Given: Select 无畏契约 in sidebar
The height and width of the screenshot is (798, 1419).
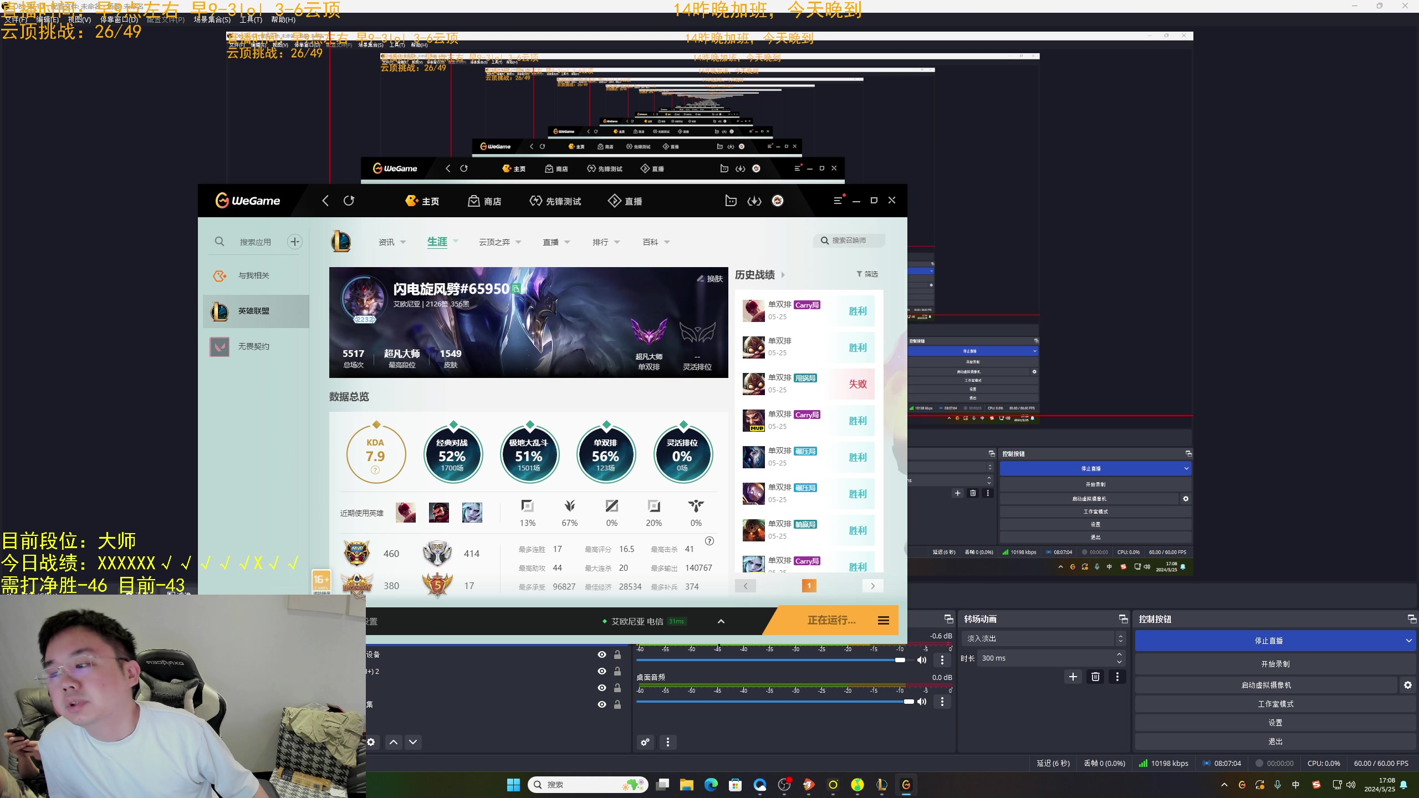Looking at the screenshot, I should click(x=256, y=346).
